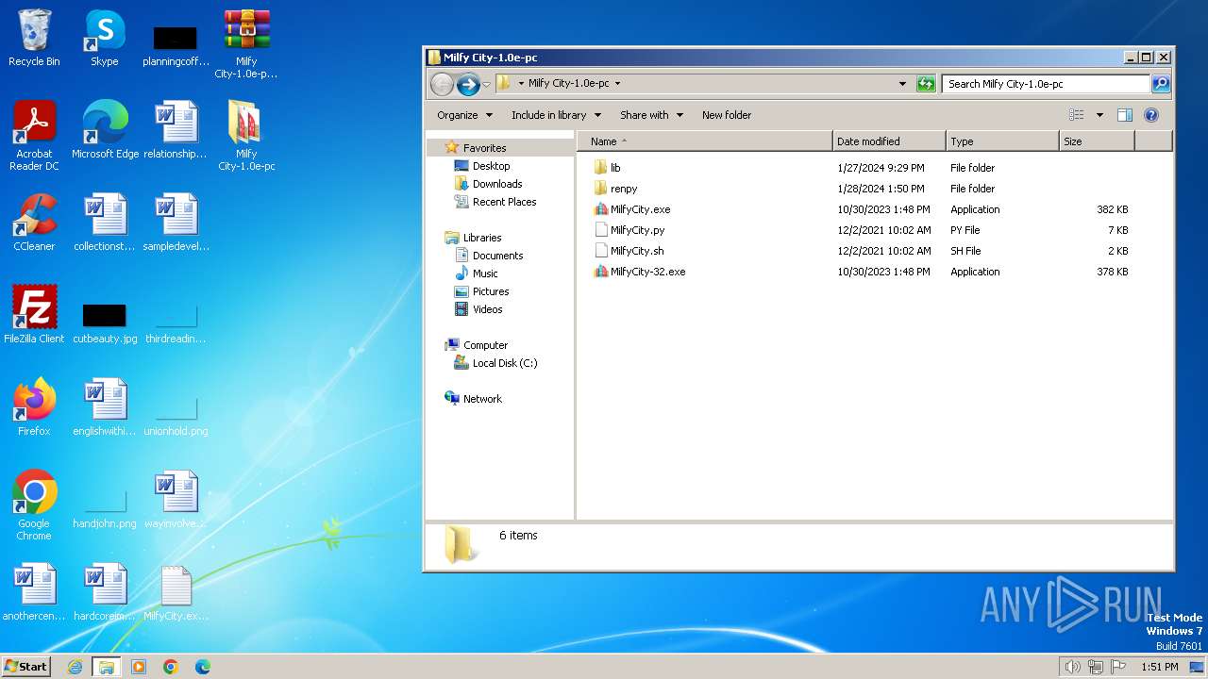The image size is (1208, 679).
Task: Open the Recycle Bin desktop icon
Action: tap(34, 39)
